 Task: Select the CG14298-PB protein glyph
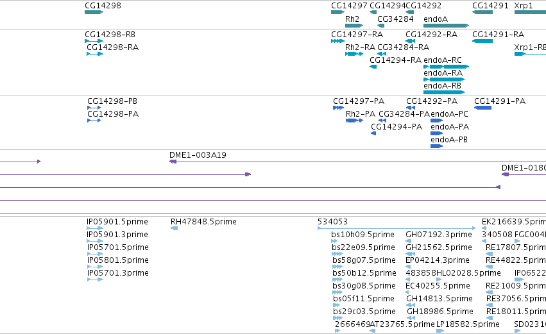click(x=94, y=108)
